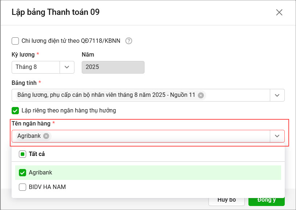Click the Hủy bỏ button
296x210 pixels.
[227, 200]
